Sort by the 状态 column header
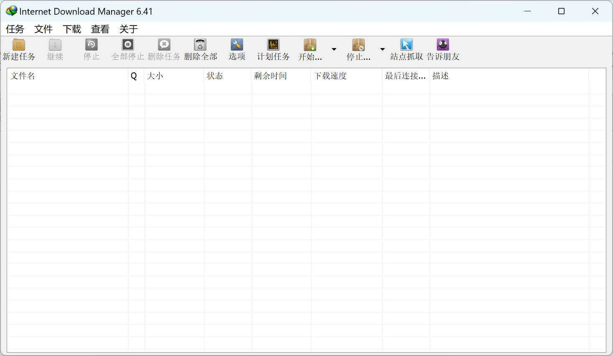 228,76
